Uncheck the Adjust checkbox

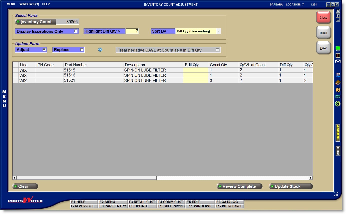coord(44,50)
